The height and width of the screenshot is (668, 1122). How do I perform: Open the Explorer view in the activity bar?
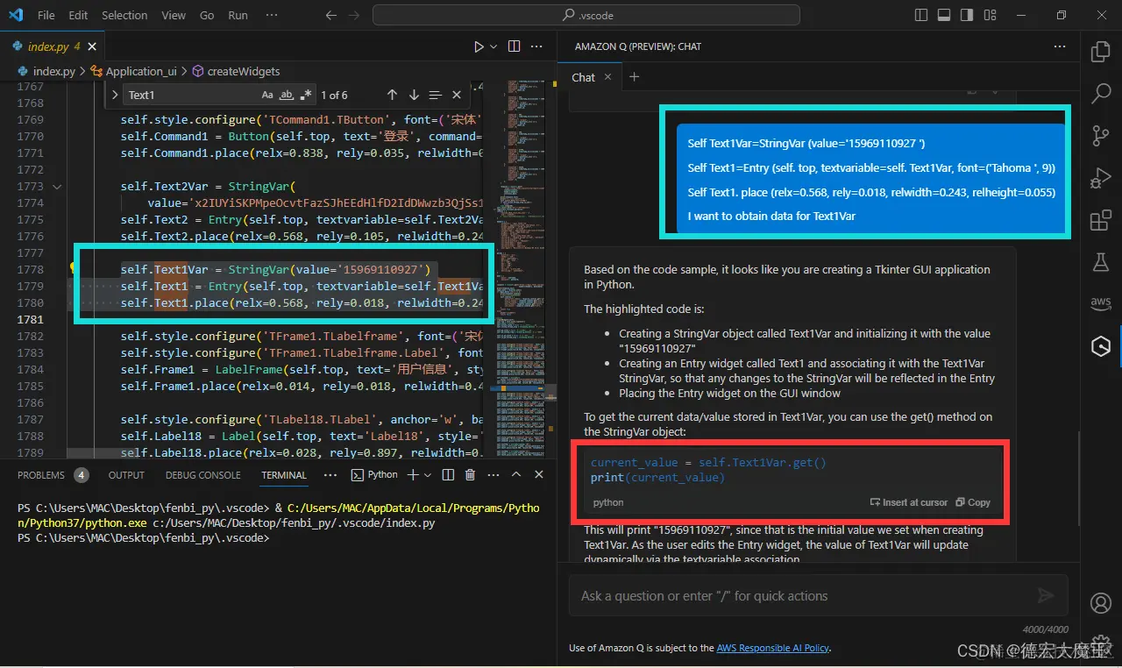[1101, 52]
